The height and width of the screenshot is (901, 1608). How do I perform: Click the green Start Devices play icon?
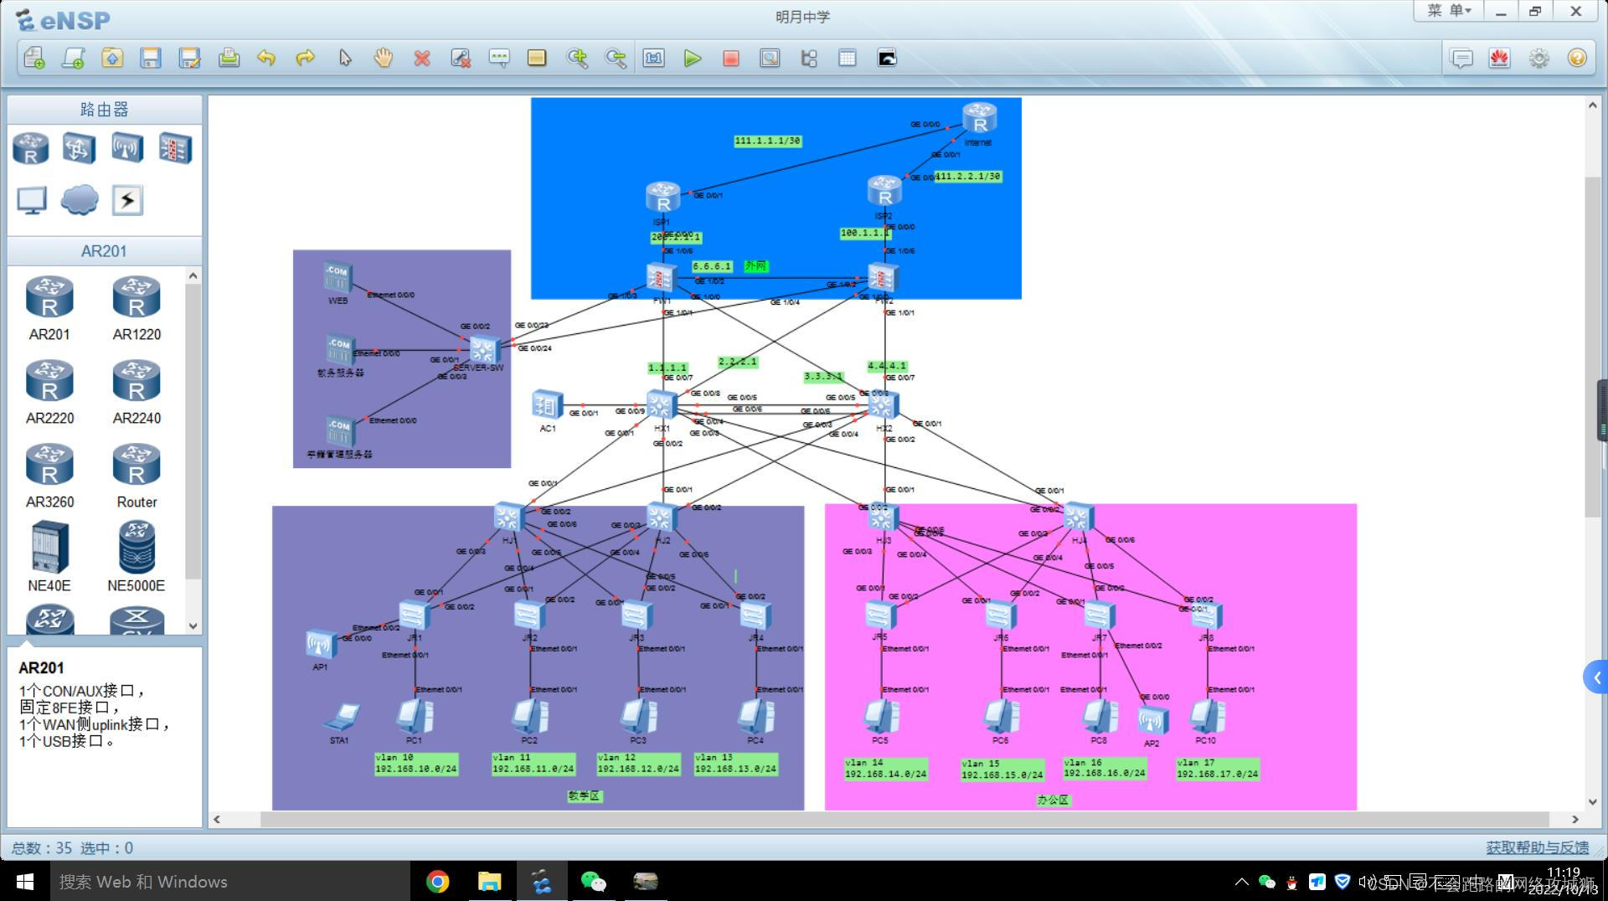pos(692,59)
